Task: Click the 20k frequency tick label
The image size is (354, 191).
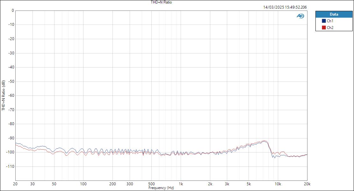Action: pyautogui.click(x=307, y=184)
